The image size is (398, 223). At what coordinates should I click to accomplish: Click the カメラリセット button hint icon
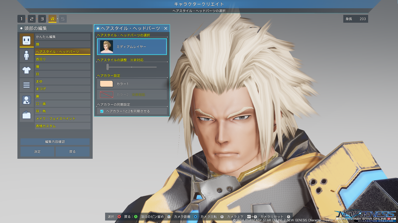tap(288, 216)
